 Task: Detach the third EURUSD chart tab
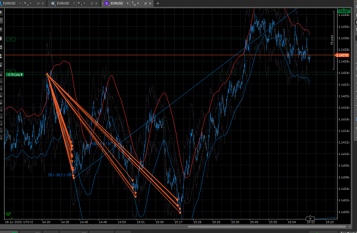[146, 3]
